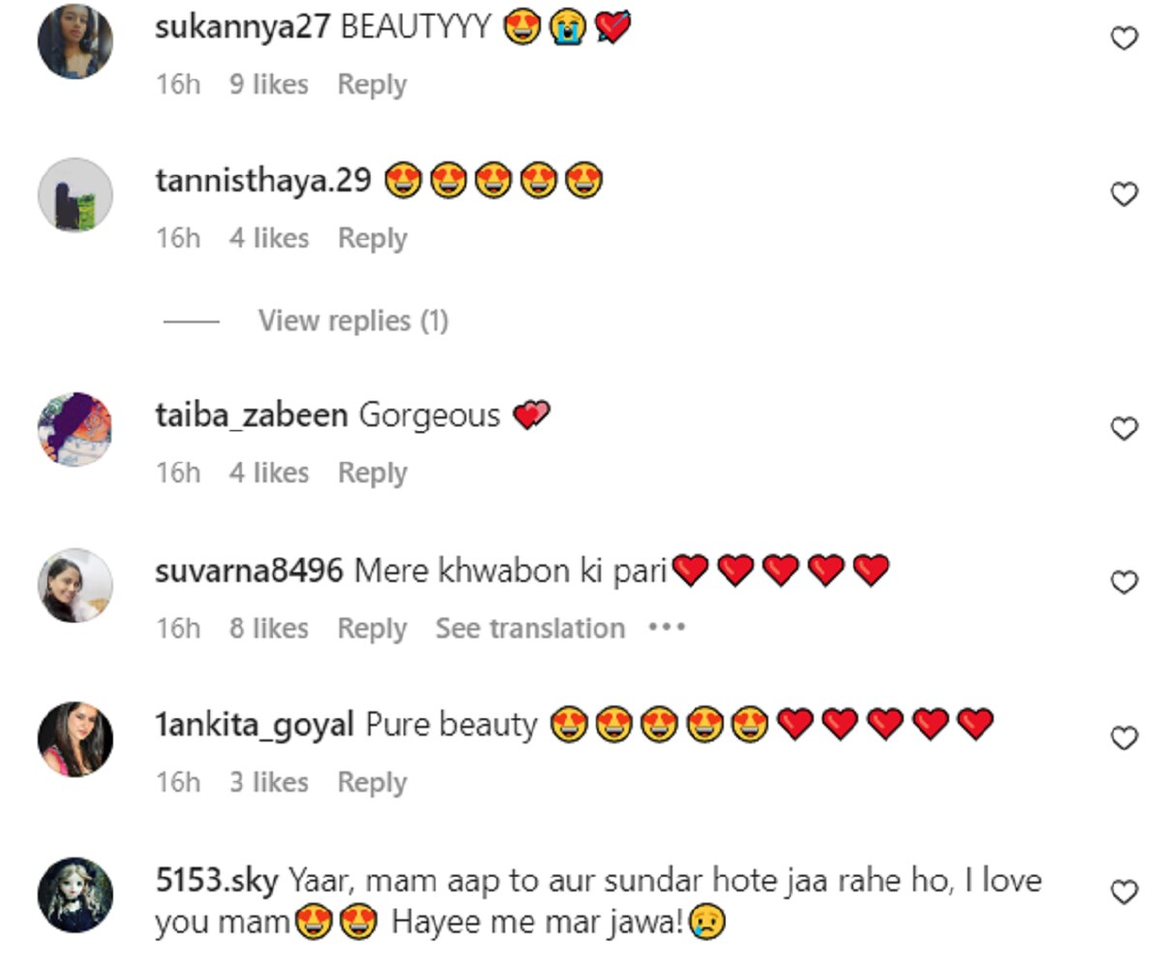Screen dimensions: 1161x957
Task: Open the taiba_zabeen username profile link
Action: [251, 416]
